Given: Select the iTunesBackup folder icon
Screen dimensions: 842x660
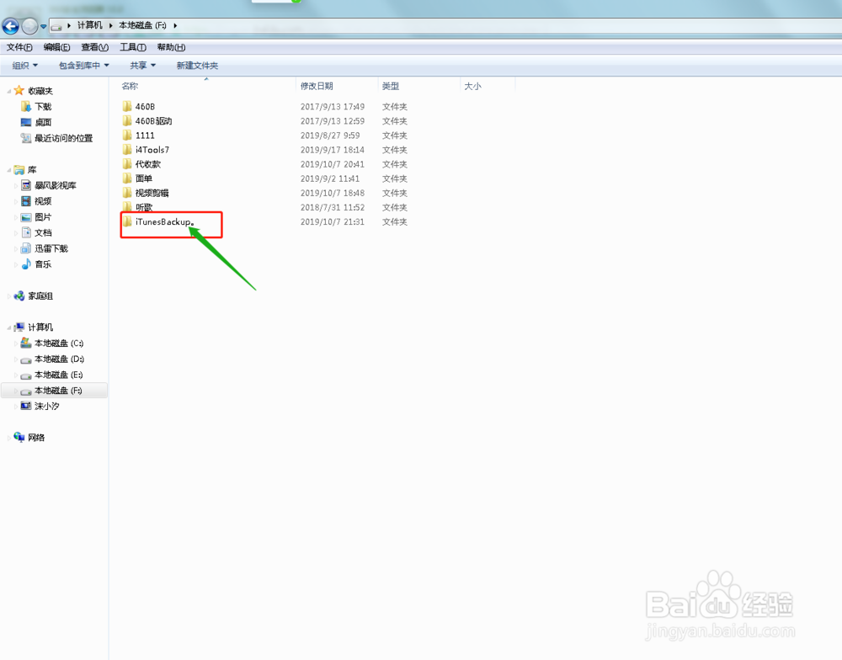Looking at the screenshot, I should 127,221.
